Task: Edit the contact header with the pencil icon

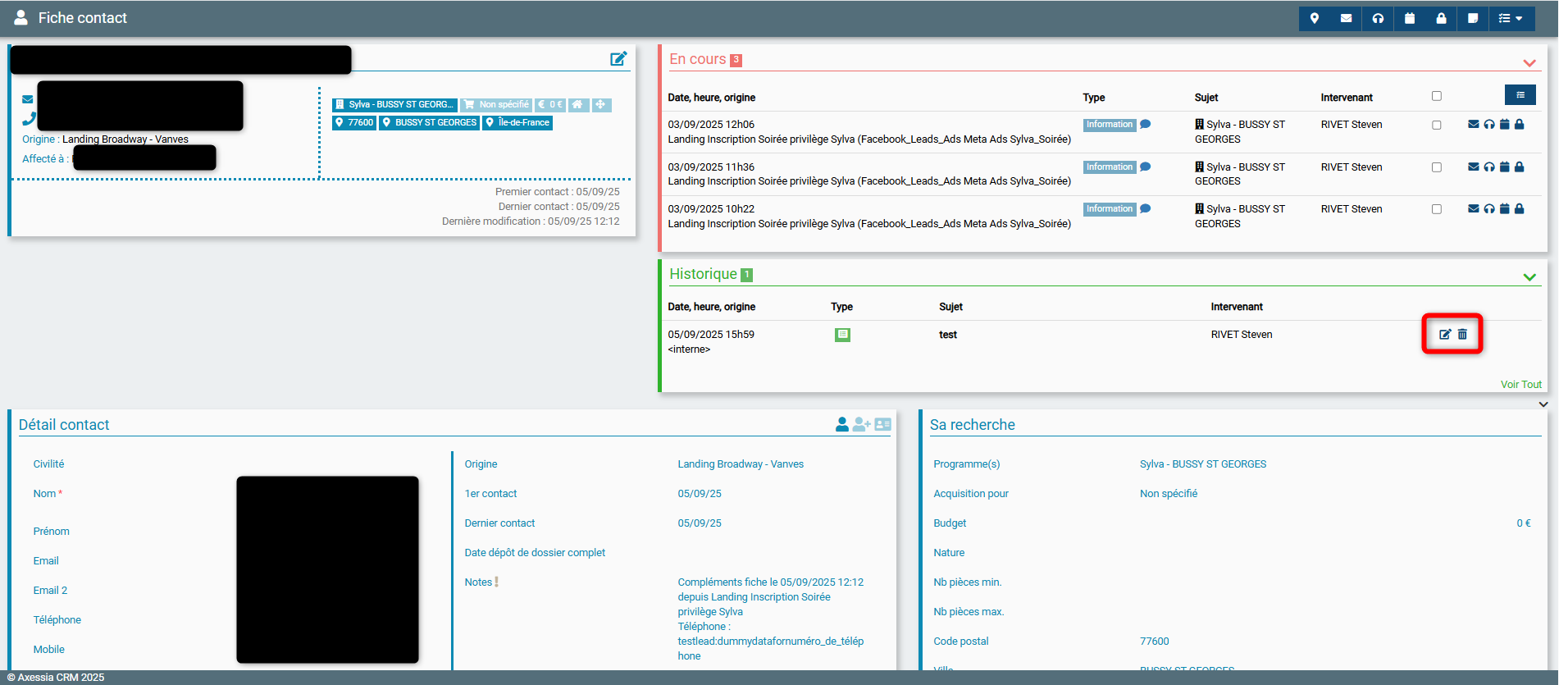Action: [x=618, y=59]
